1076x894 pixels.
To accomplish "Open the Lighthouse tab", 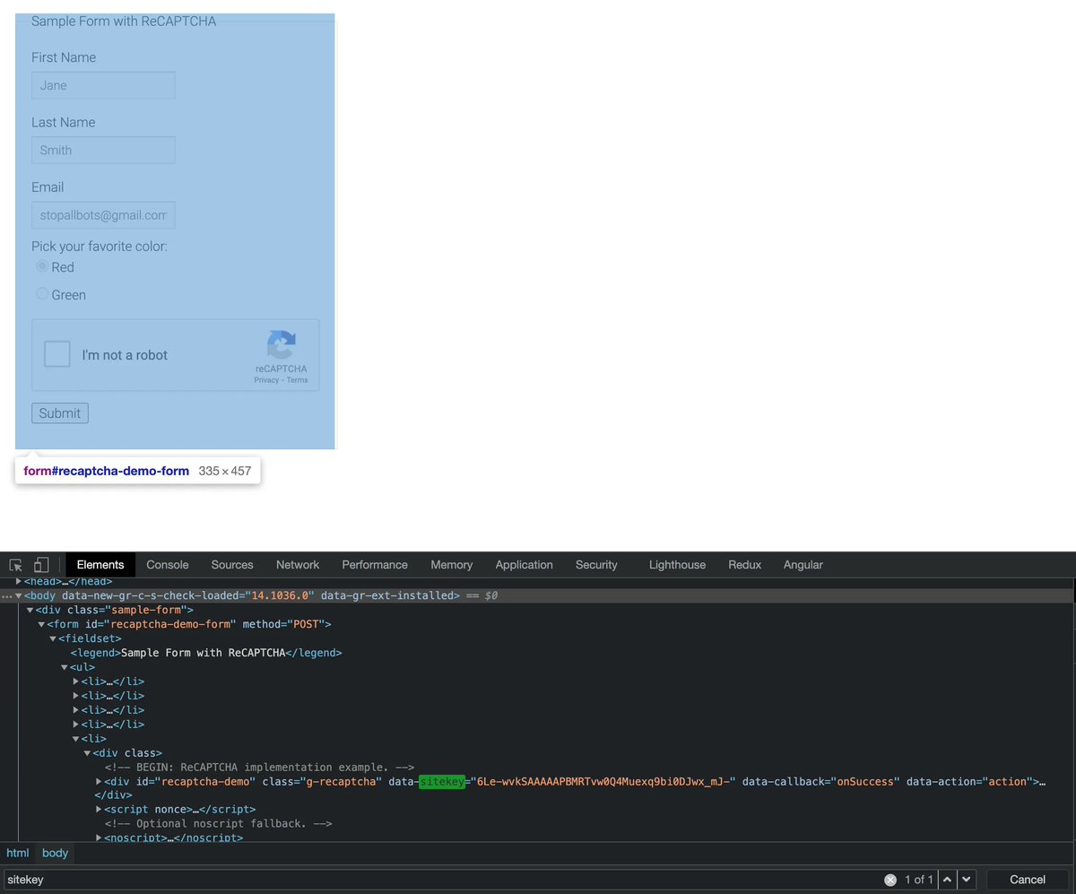I will [677, 565].
